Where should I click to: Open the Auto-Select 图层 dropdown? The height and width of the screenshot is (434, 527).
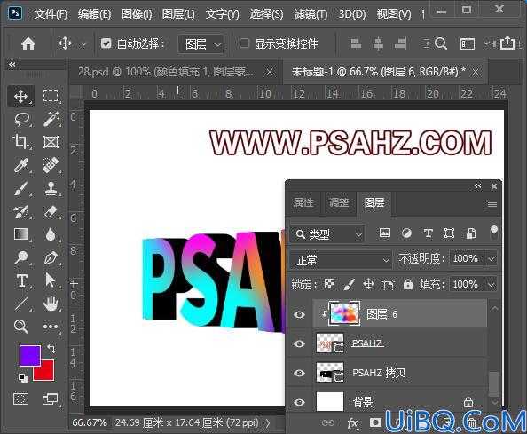(201, 43)
